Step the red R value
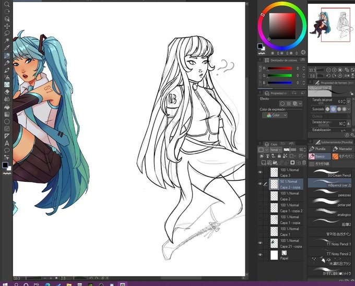 coord(304,68)
